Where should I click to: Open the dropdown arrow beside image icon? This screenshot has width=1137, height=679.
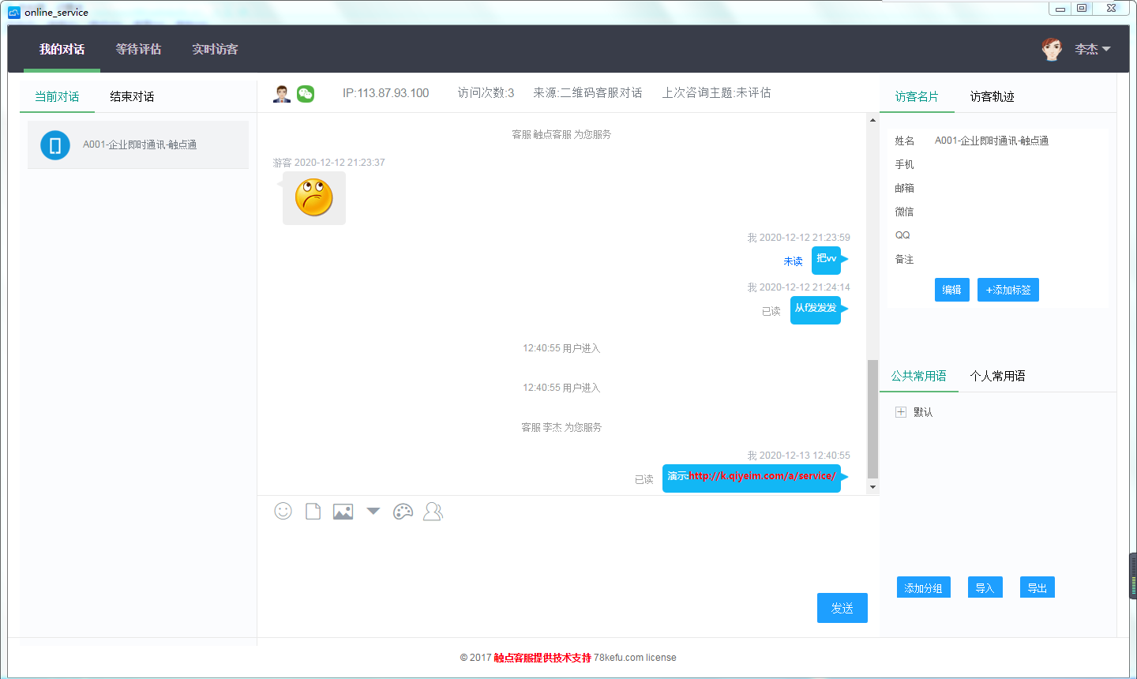point(373,512)
